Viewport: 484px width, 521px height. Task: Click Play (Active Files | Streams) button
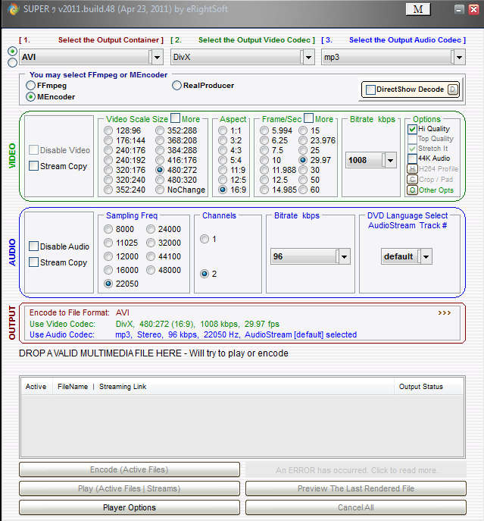130,488
